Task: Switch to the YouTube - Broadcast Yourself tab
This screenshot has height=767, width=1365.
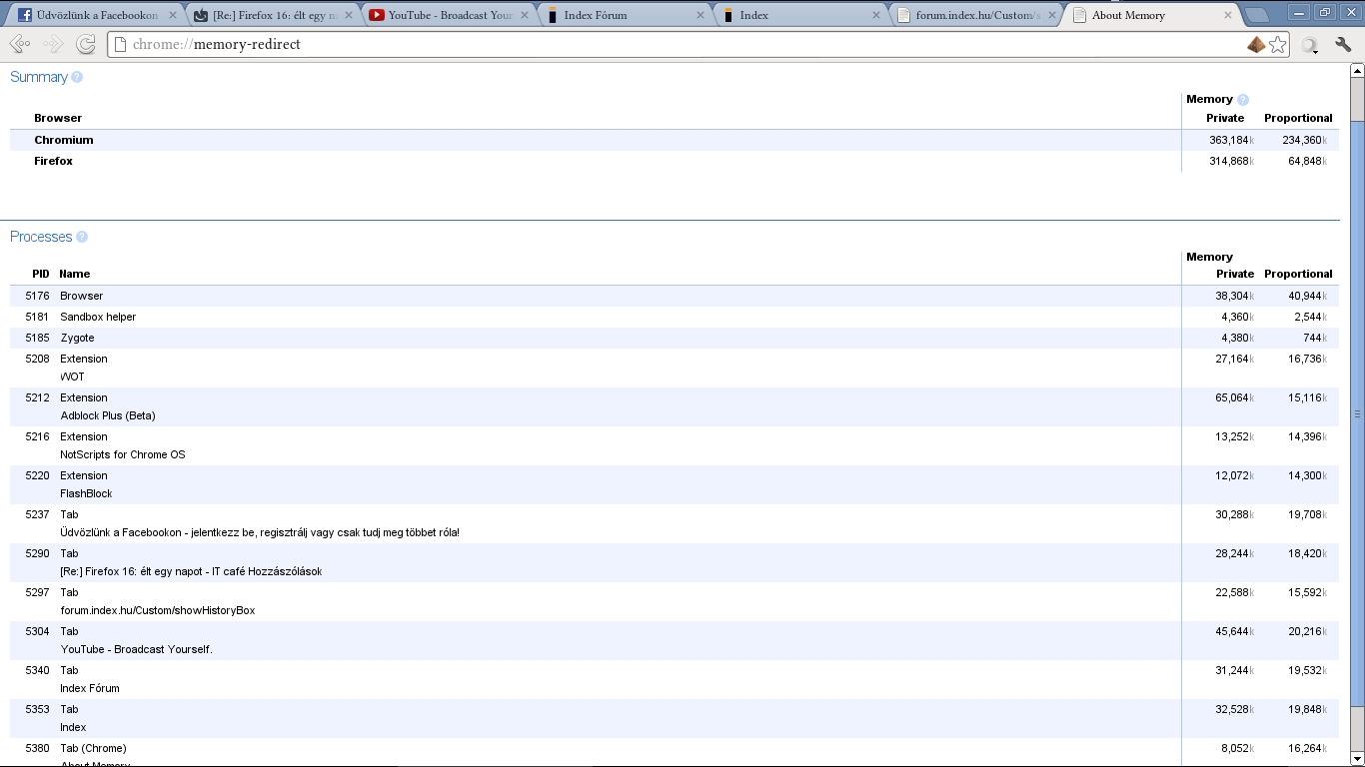Action: [448, 15]
